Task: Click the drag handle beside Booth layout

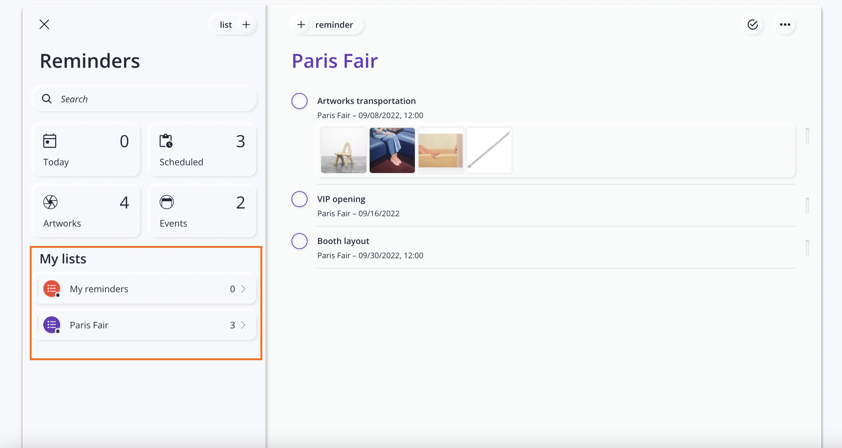Action: click(807, 248)
